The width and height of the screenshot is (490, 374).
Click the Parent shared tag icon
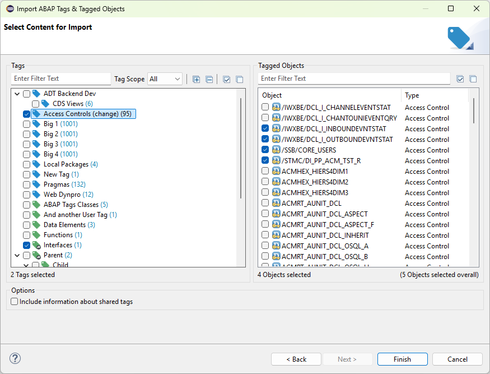[36, 255]
